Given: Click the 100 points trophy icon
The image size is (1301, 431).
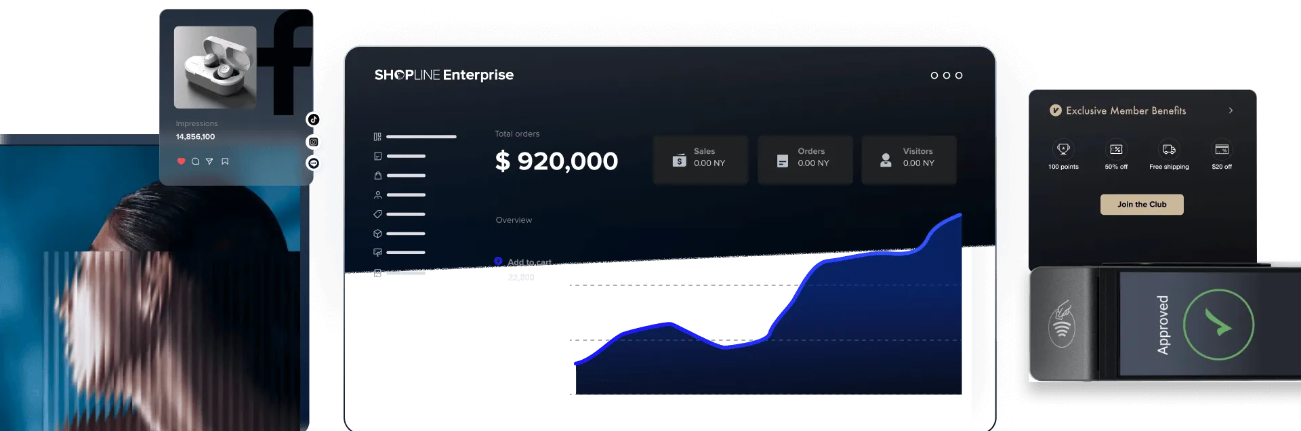Looking at the screenshot, I should click(x=1063, y=149).
